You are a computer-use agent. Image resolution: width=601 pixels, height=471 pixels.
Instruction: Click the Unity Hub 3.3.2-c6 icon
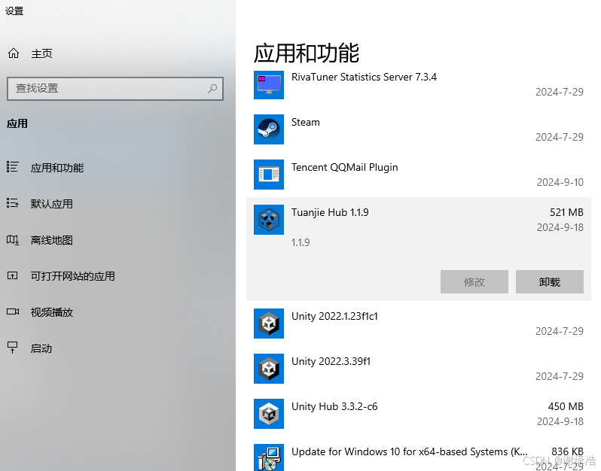click(x=269, y=414)
